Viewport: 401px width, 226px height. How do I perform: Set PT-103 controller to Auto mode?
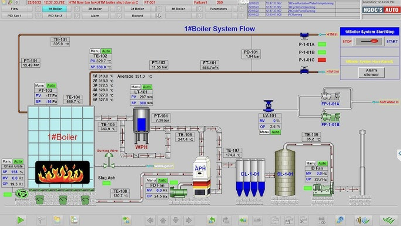(51, 85)
